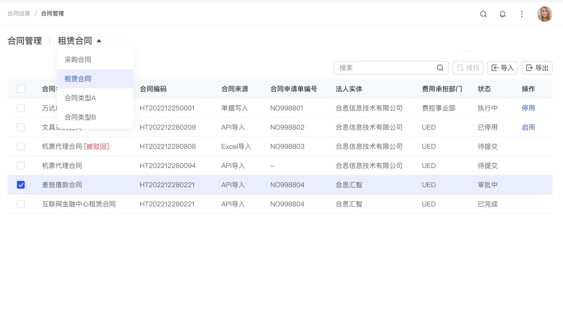The image size is (563, 318).
Task: Open the notifications bell
Action: [502, 14]
